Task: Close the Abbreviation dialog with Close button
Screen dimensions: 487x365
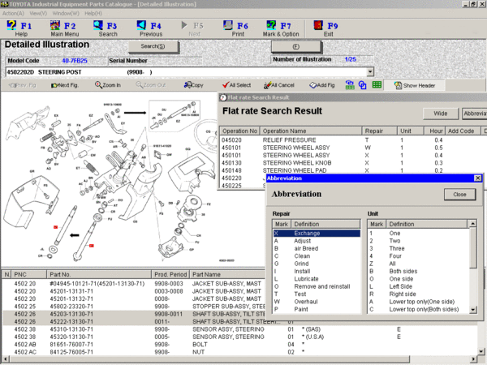Action: tap(459, 195)
